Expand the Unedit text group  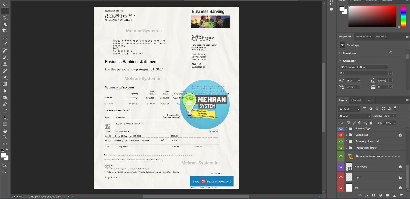point(346,135)
